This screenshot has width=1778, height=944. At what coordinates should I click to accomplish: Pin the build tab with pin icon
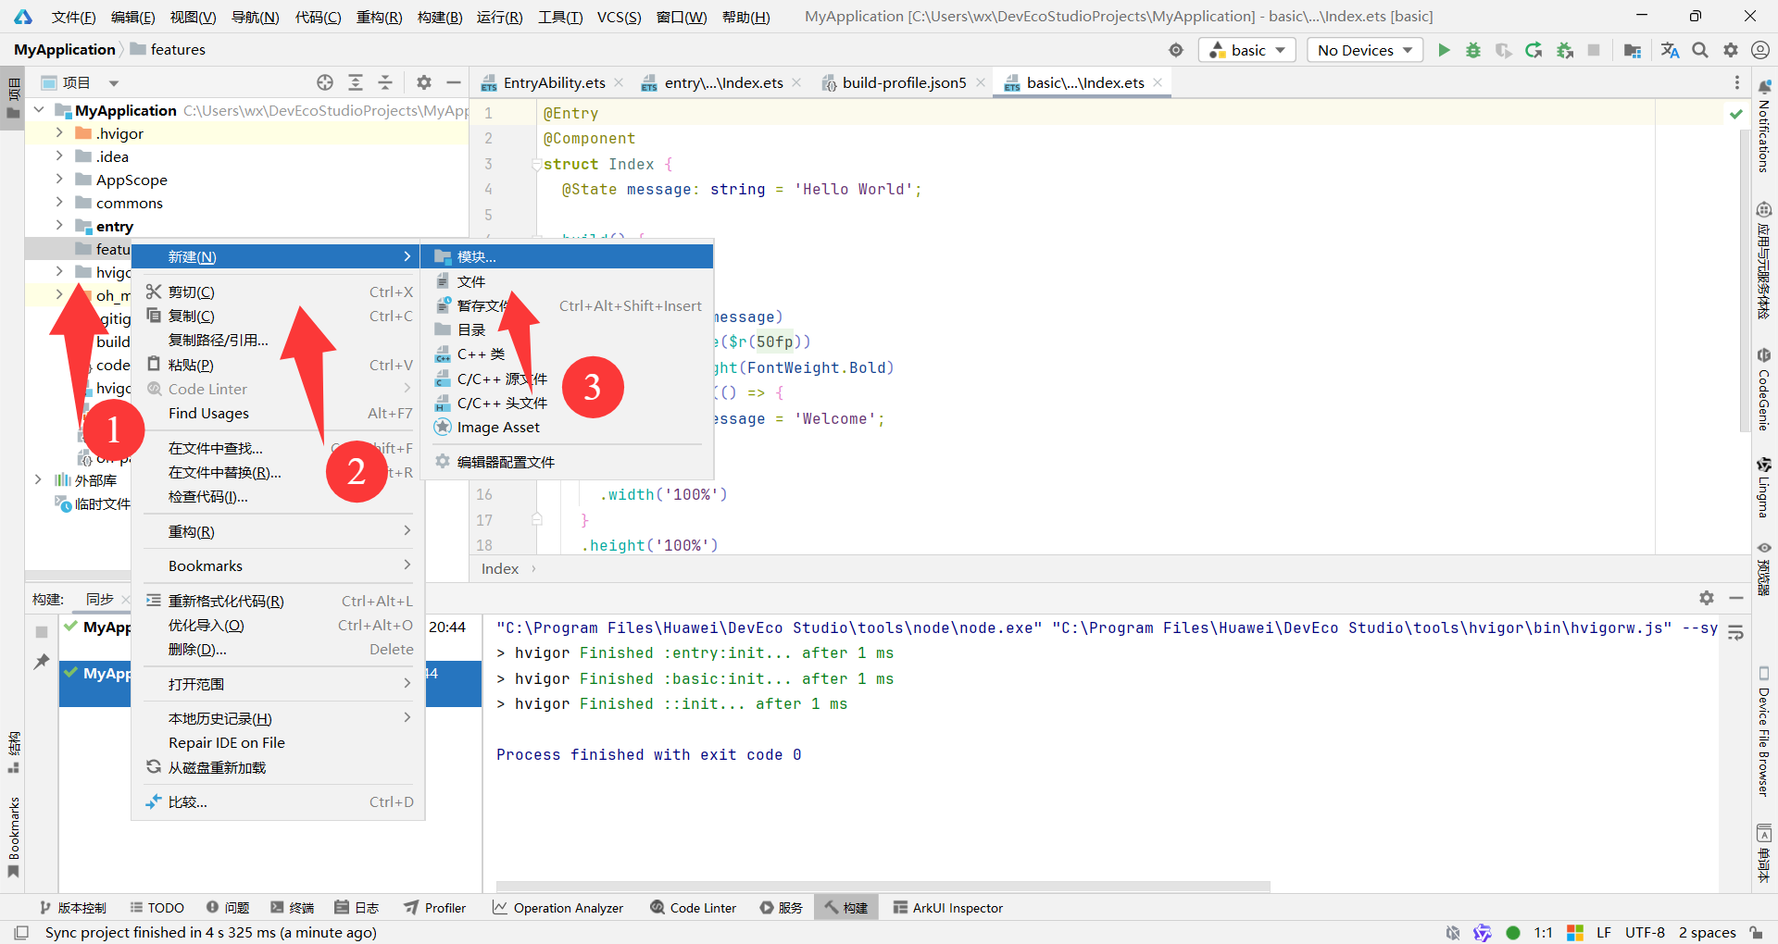pyautogui.click(x=42, y=661)
